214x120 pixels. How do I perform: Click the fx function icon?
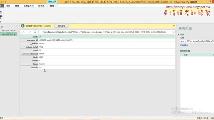(35, 32)
